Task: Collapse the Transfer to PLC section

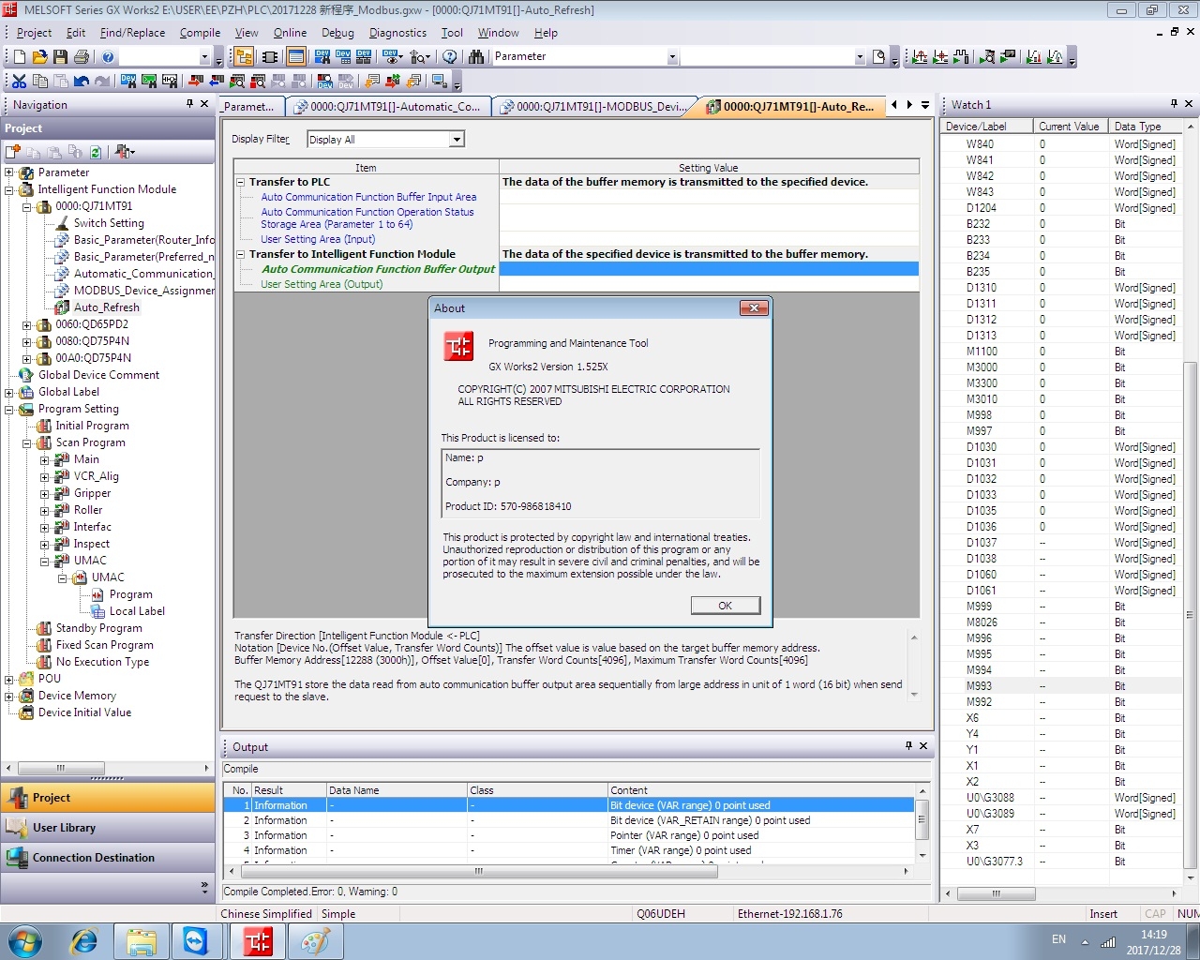Action: 240,182
